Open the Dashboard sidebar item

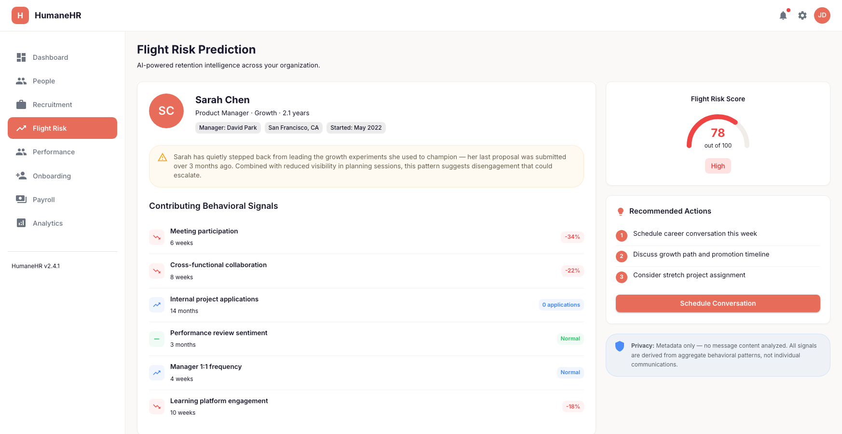63,57
